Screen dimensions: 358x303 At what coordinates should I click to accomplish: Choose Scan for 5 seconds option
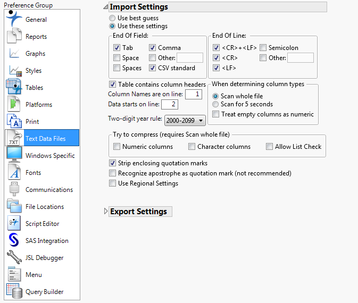[215, 104]
